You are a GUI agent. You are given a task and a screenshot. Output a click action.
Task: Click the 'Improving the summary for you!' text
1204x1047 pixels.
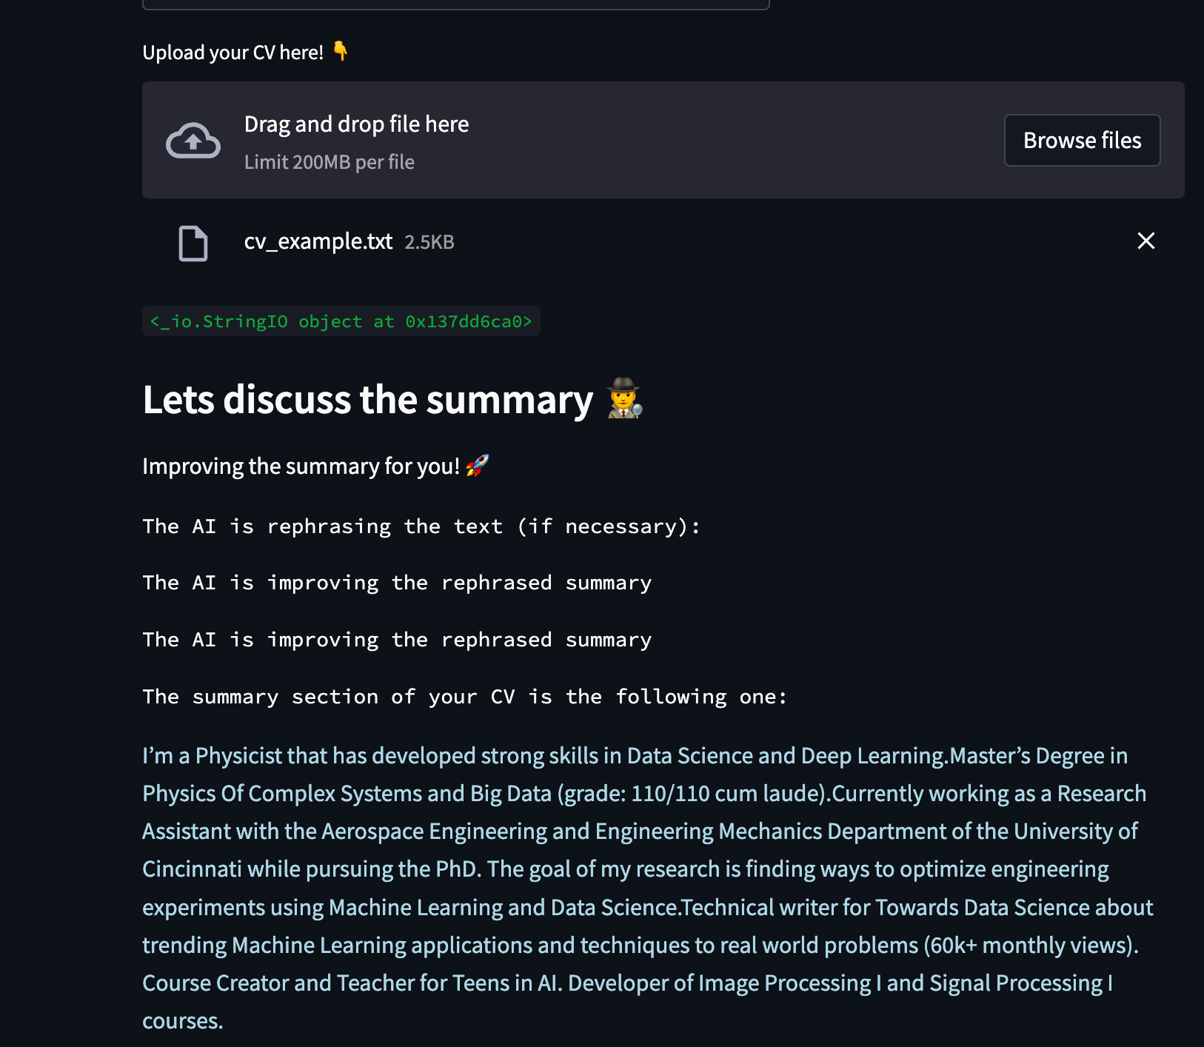(x=301, y=466)
